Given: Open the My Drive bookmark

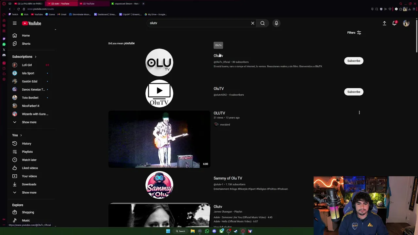Looking at the screenshot, I should (156, 14).
